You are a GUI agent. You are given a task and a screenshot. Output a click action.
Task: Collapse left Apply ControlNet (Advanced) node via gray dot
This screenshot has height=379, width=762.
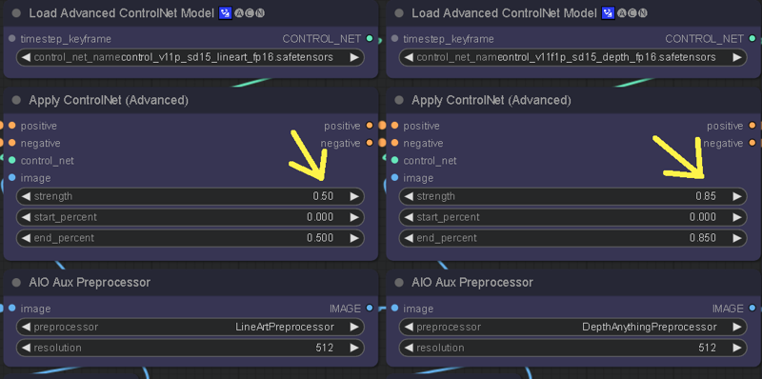click(x=16, y=100)
